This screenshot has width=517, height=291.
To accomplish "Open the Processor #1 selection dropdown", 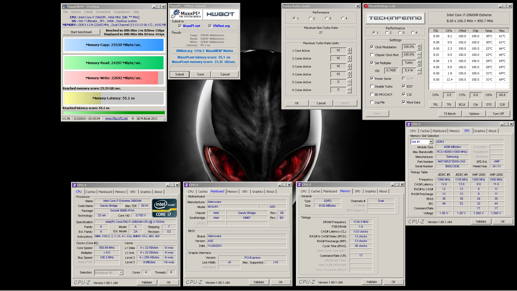I will (x=121, y=273).
